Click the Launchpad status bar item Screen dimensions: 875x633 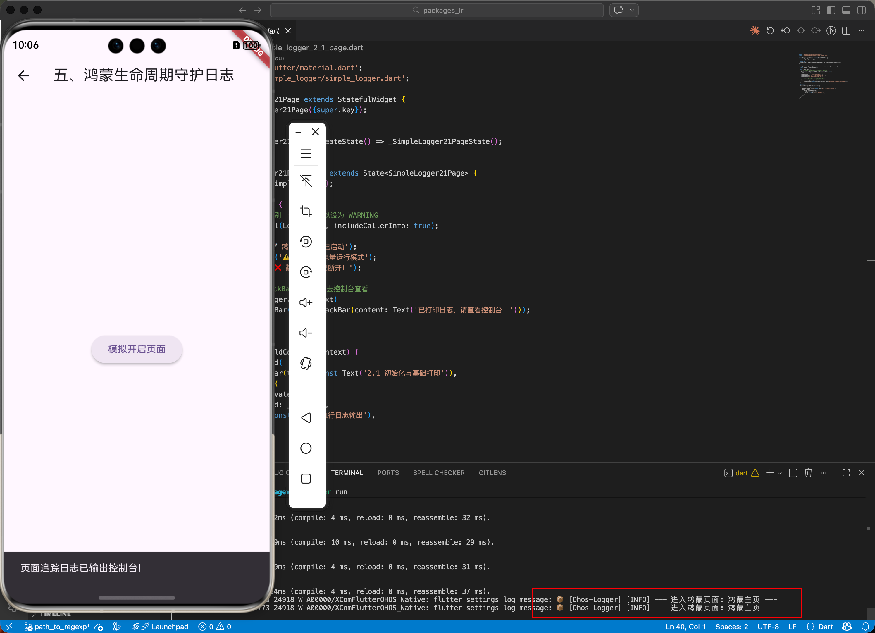(170, 627)
